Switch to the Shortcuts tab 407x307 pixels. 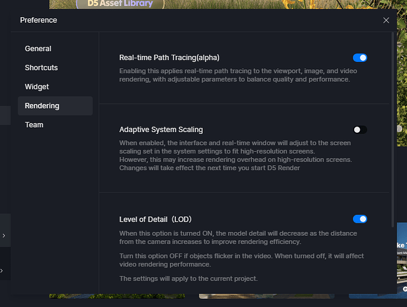pos(41,68)
